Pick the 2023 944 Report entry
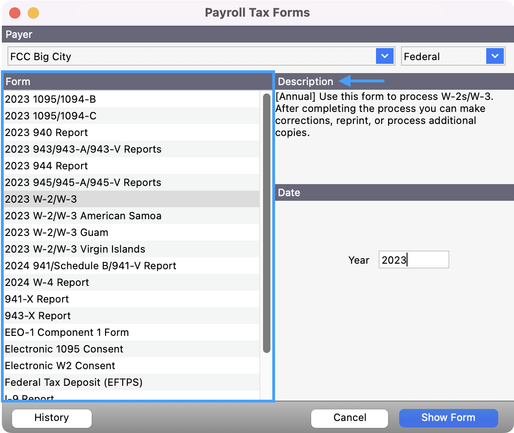The image size is (514, 433). pos(46,166)
